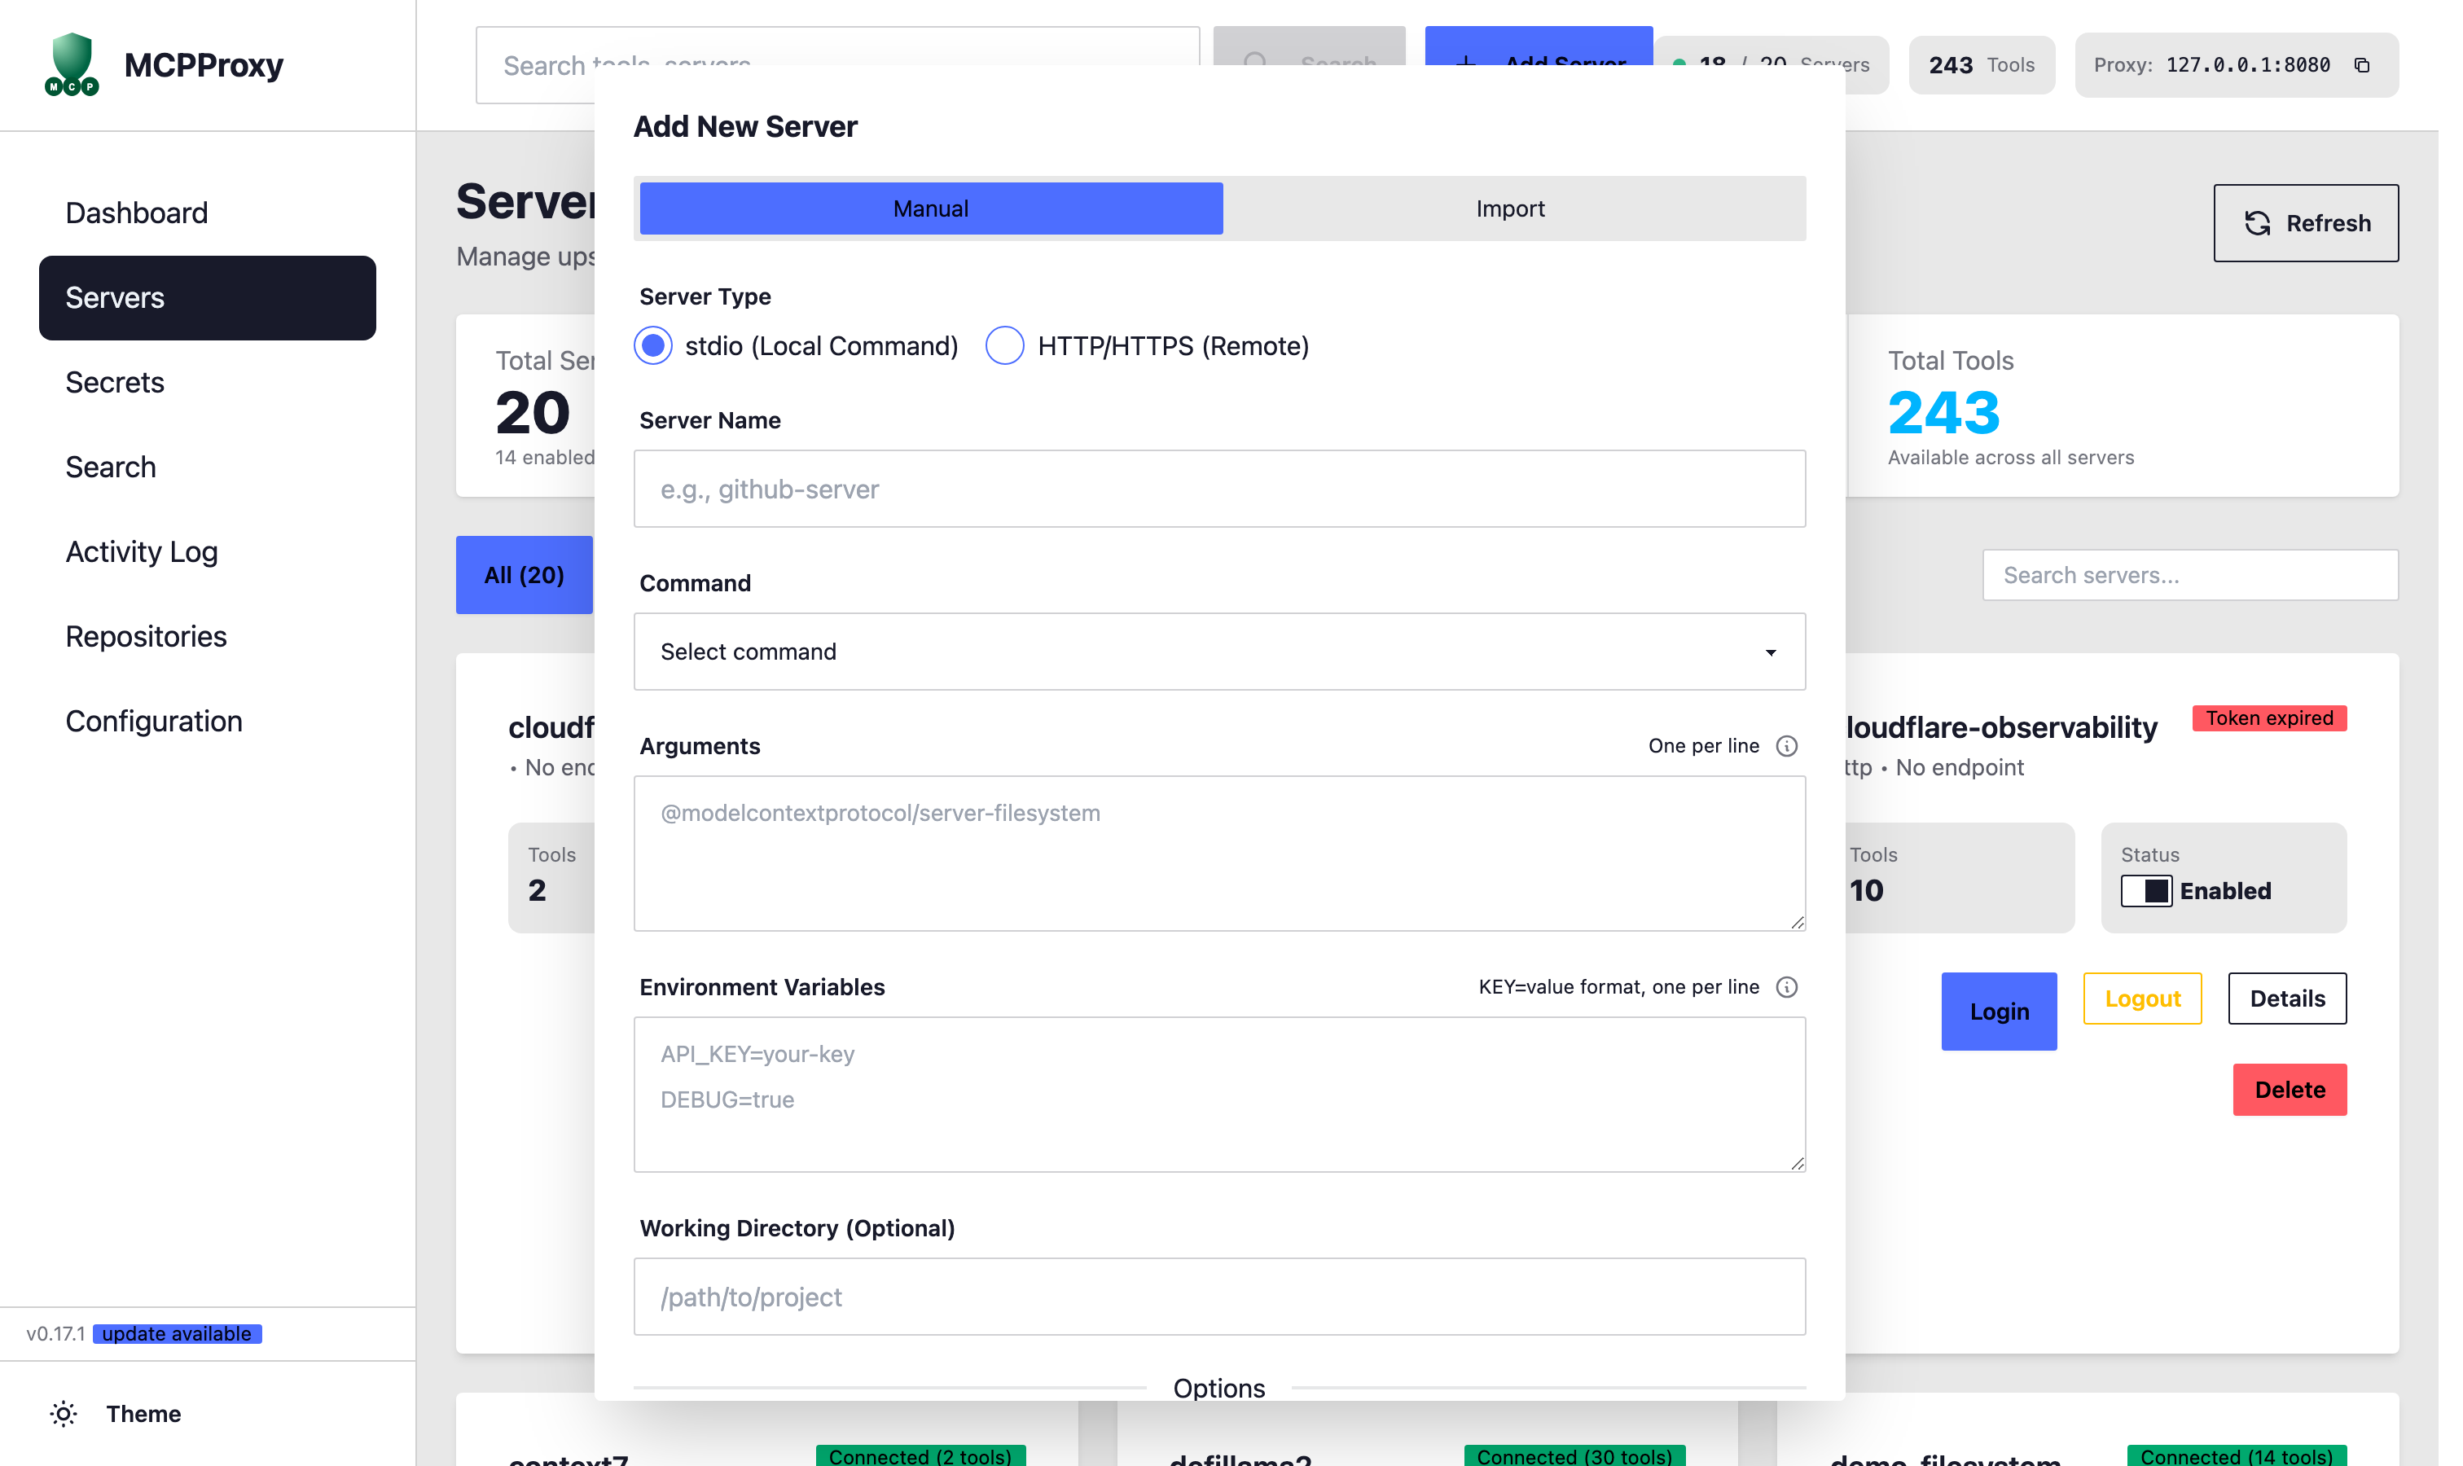Switch to the Import tab
Screen dimensions: 2463x1466
point(1511,208)
